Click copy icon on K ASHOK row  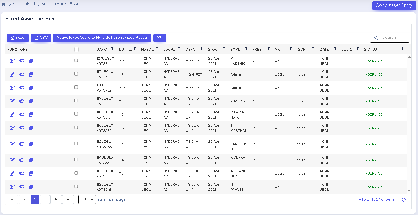[31, 101]
